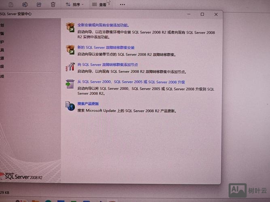This screenshot has height=202, width=270.
Task: Click the text 搜索 Microsoft Update 上的 SQL Server 2008 R2 产品更新
Action: (127, 111)
